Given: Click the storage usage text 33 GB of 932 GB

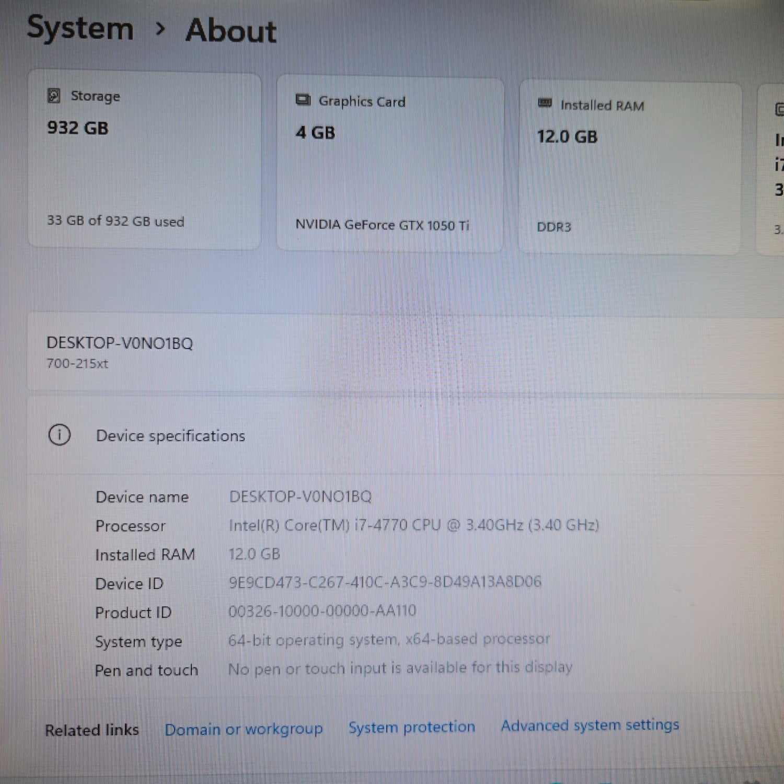Looking at the screenshot, I should [x=114, y=222].
